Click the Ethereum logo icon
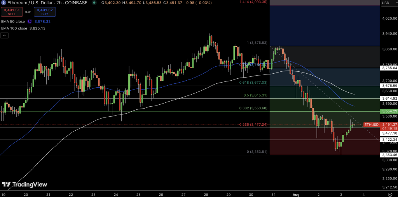 pos(4,3)
